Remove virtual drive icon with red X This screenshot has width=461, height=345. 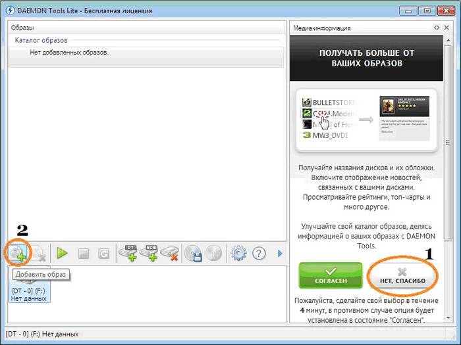(170, 253)
